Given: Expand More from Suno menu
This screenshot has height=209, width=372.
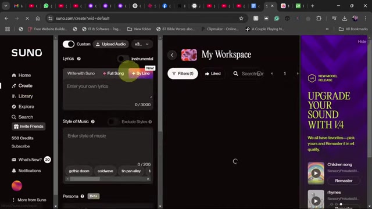Looking at the screenshot, I should tap(29, 200).
